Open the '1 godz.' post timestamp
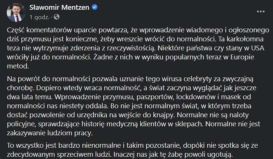The width and height of the screenshot is (273, 159). pyautogui.click(x=39, y=17)
